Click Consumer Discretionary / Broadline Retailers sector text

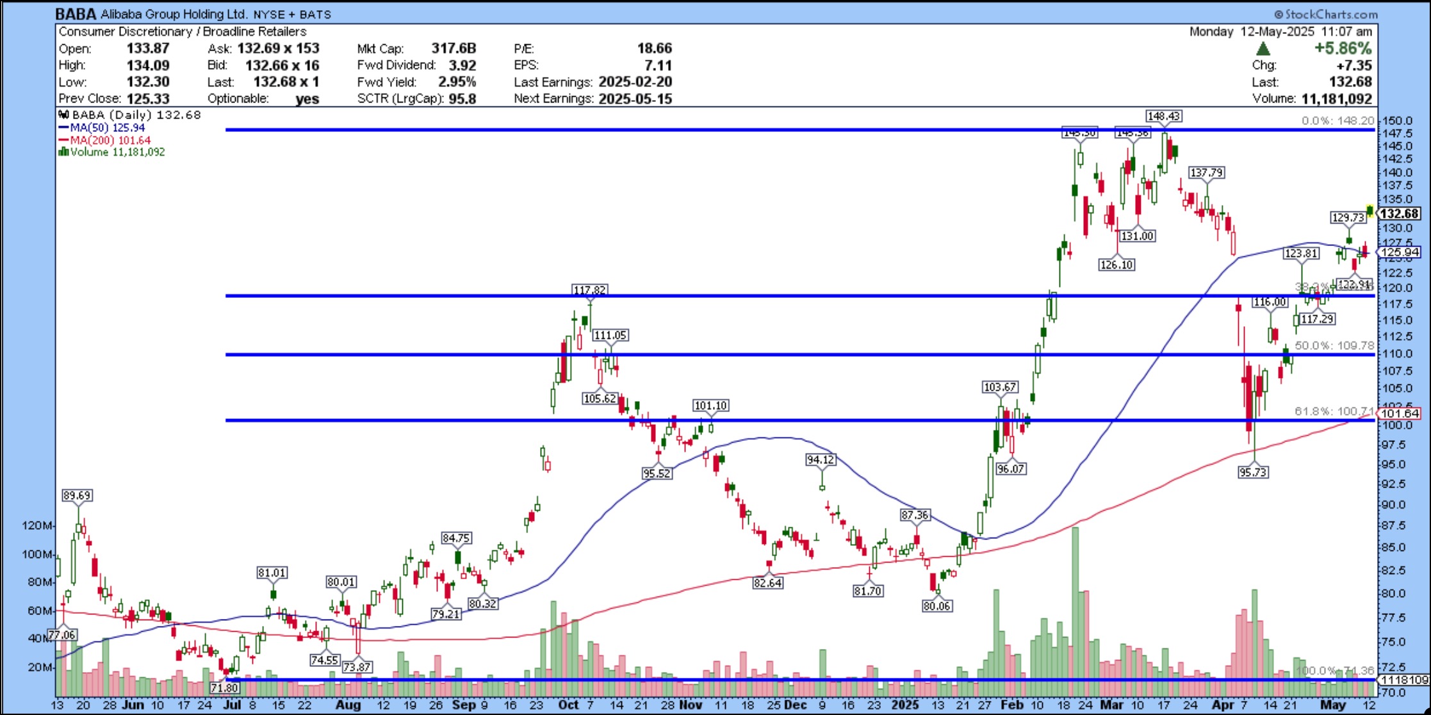tap(183, 31)
